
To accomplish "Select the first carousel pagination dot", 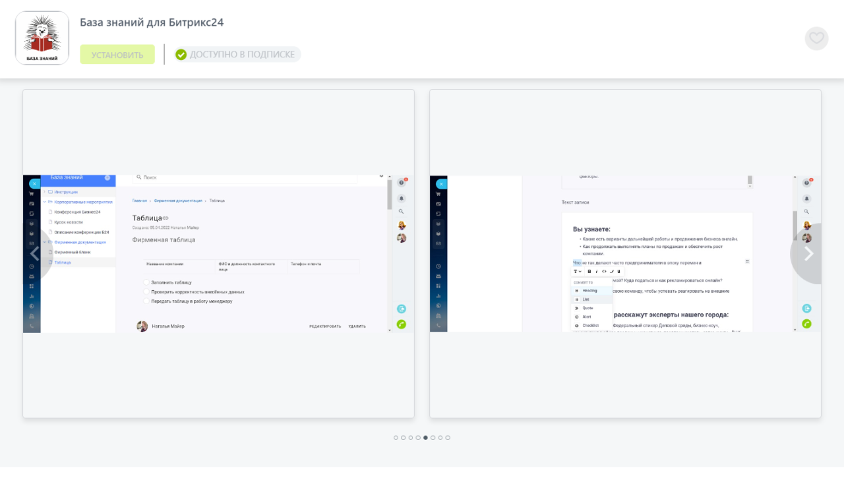I will [396, 438].
